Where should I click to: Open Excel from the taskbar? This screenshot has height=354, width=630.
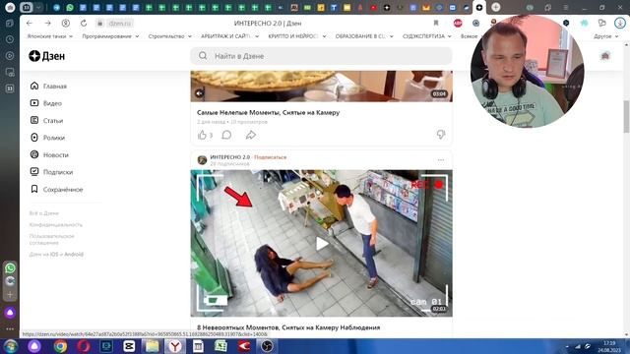[x=220, y=346]
